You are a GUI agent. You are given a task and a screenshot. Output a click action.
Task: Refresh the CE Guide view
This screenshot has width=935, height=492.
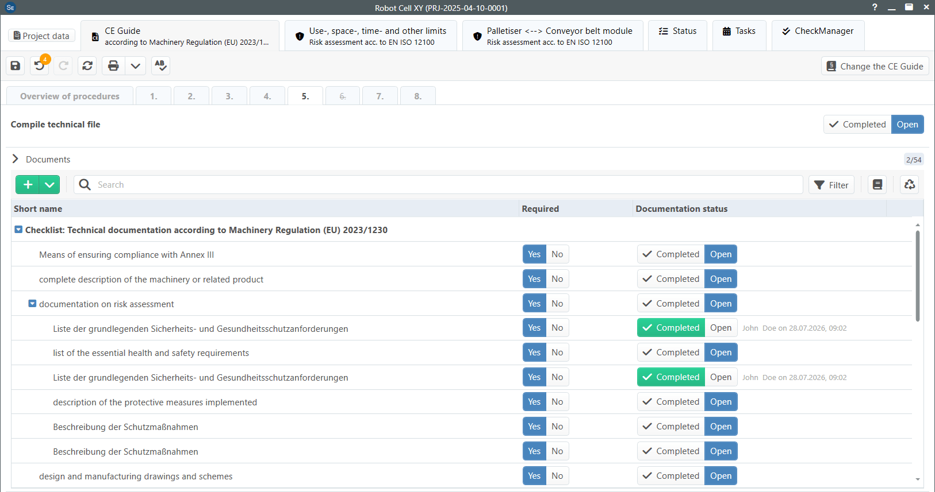point(87,65)
